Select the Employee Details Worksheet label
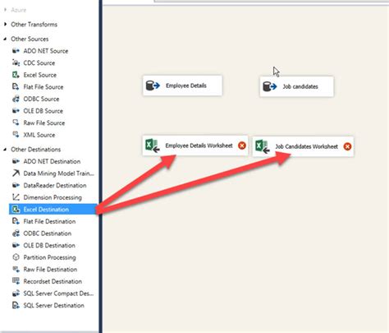389x333 pixels. [x=199, y=146]
